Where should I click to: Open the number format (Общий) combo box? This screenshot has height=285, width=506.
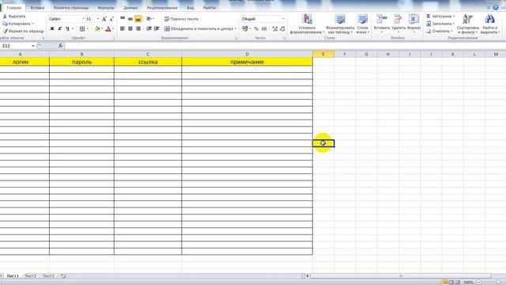(x=262, y=19)
